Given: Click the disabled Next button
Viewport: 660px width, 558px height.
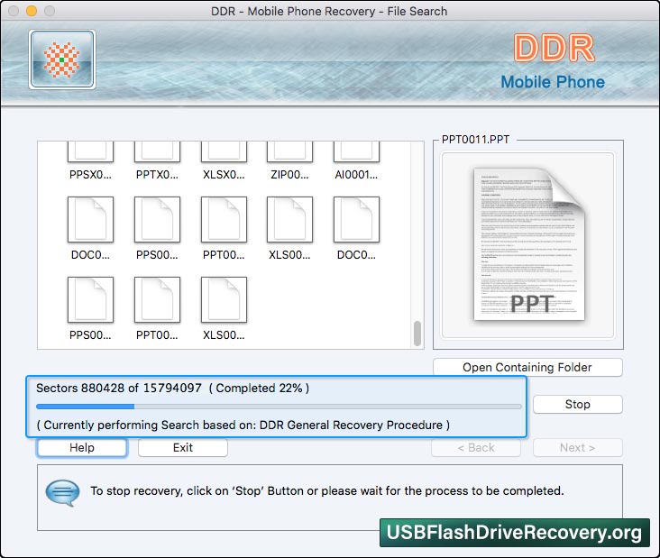Looking at the screenshot, I should point(577,447).
